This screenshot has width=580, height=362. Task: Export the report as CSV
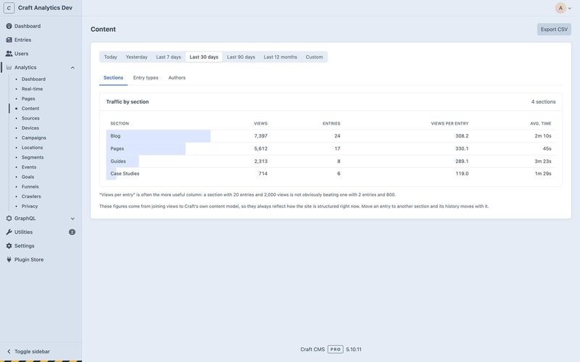click(554, 29)
